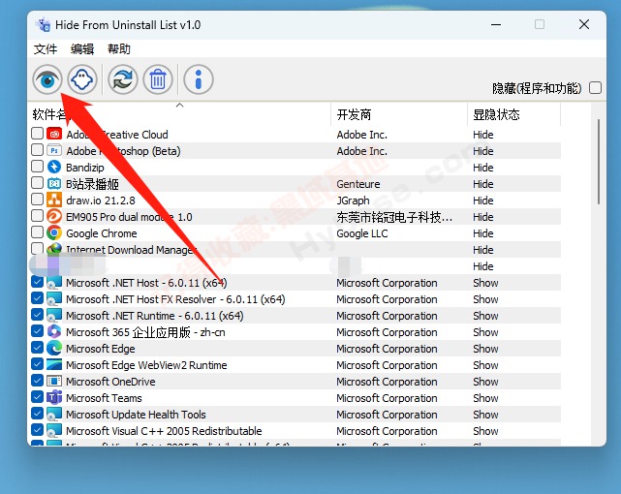Click the .NET Host FX Resolver icon
Viewport: 621px width, 494px height.
(x=54, y=299)
